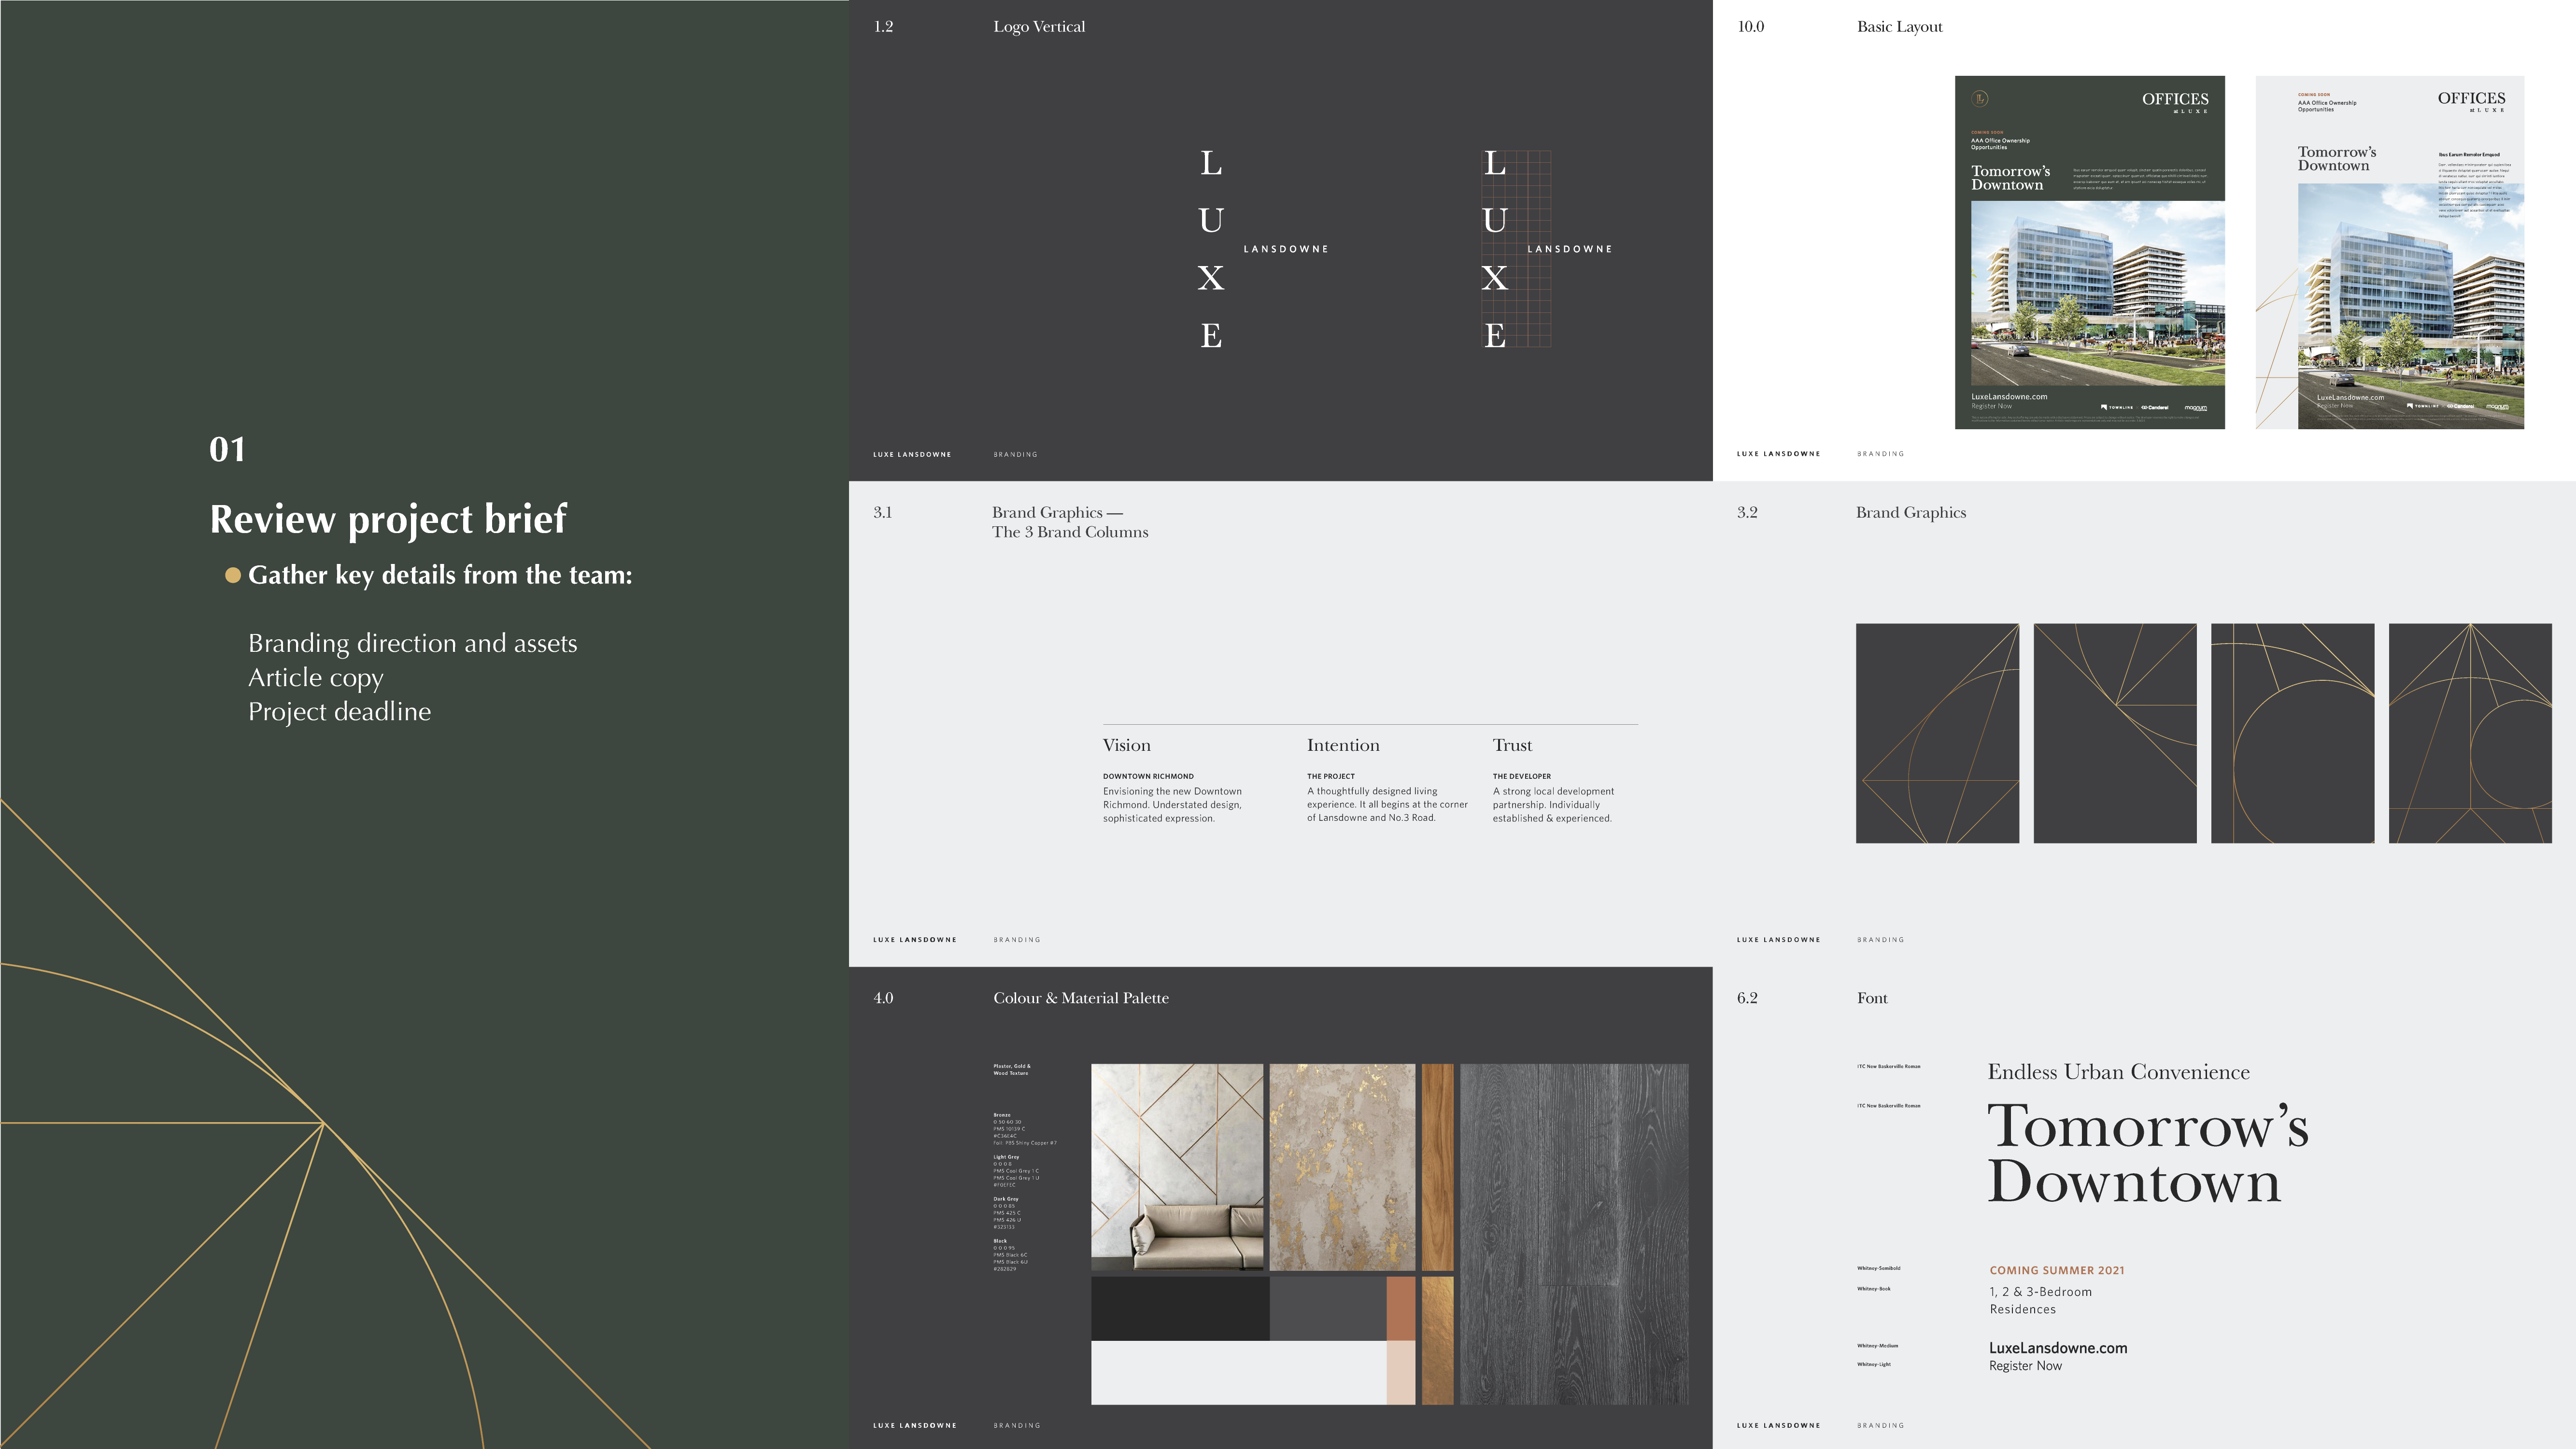Click the 'Colour & Material Palette' title

[x=1081, y=998]
